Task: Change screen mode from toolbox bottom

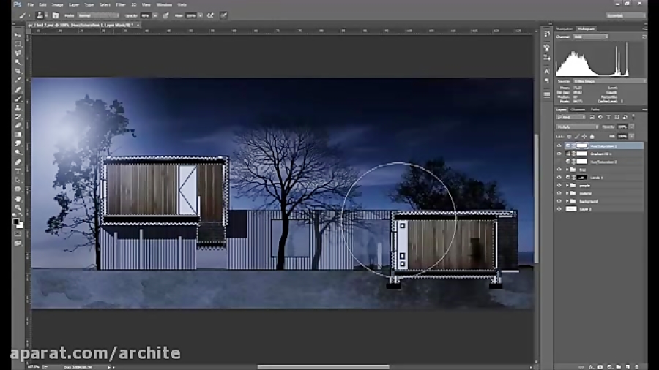Action: click(x=18, y=243)
